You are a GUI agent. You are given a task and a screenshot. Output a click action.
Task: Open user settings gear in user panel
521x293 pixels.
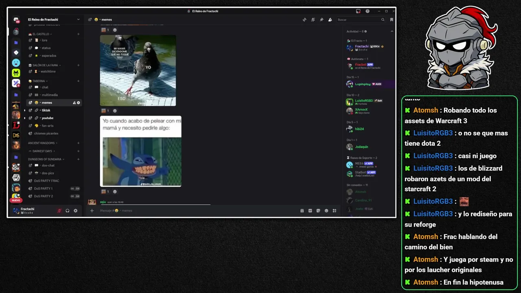pos(75,210)
